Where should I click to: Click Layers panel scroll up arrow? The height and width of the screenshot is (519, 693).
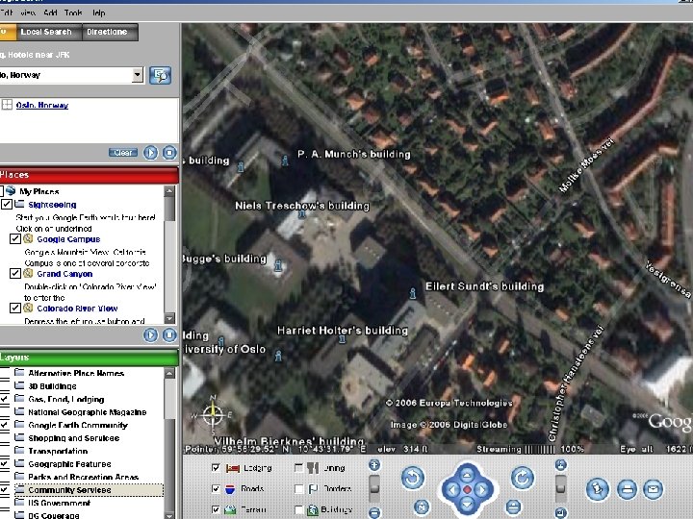169,373
